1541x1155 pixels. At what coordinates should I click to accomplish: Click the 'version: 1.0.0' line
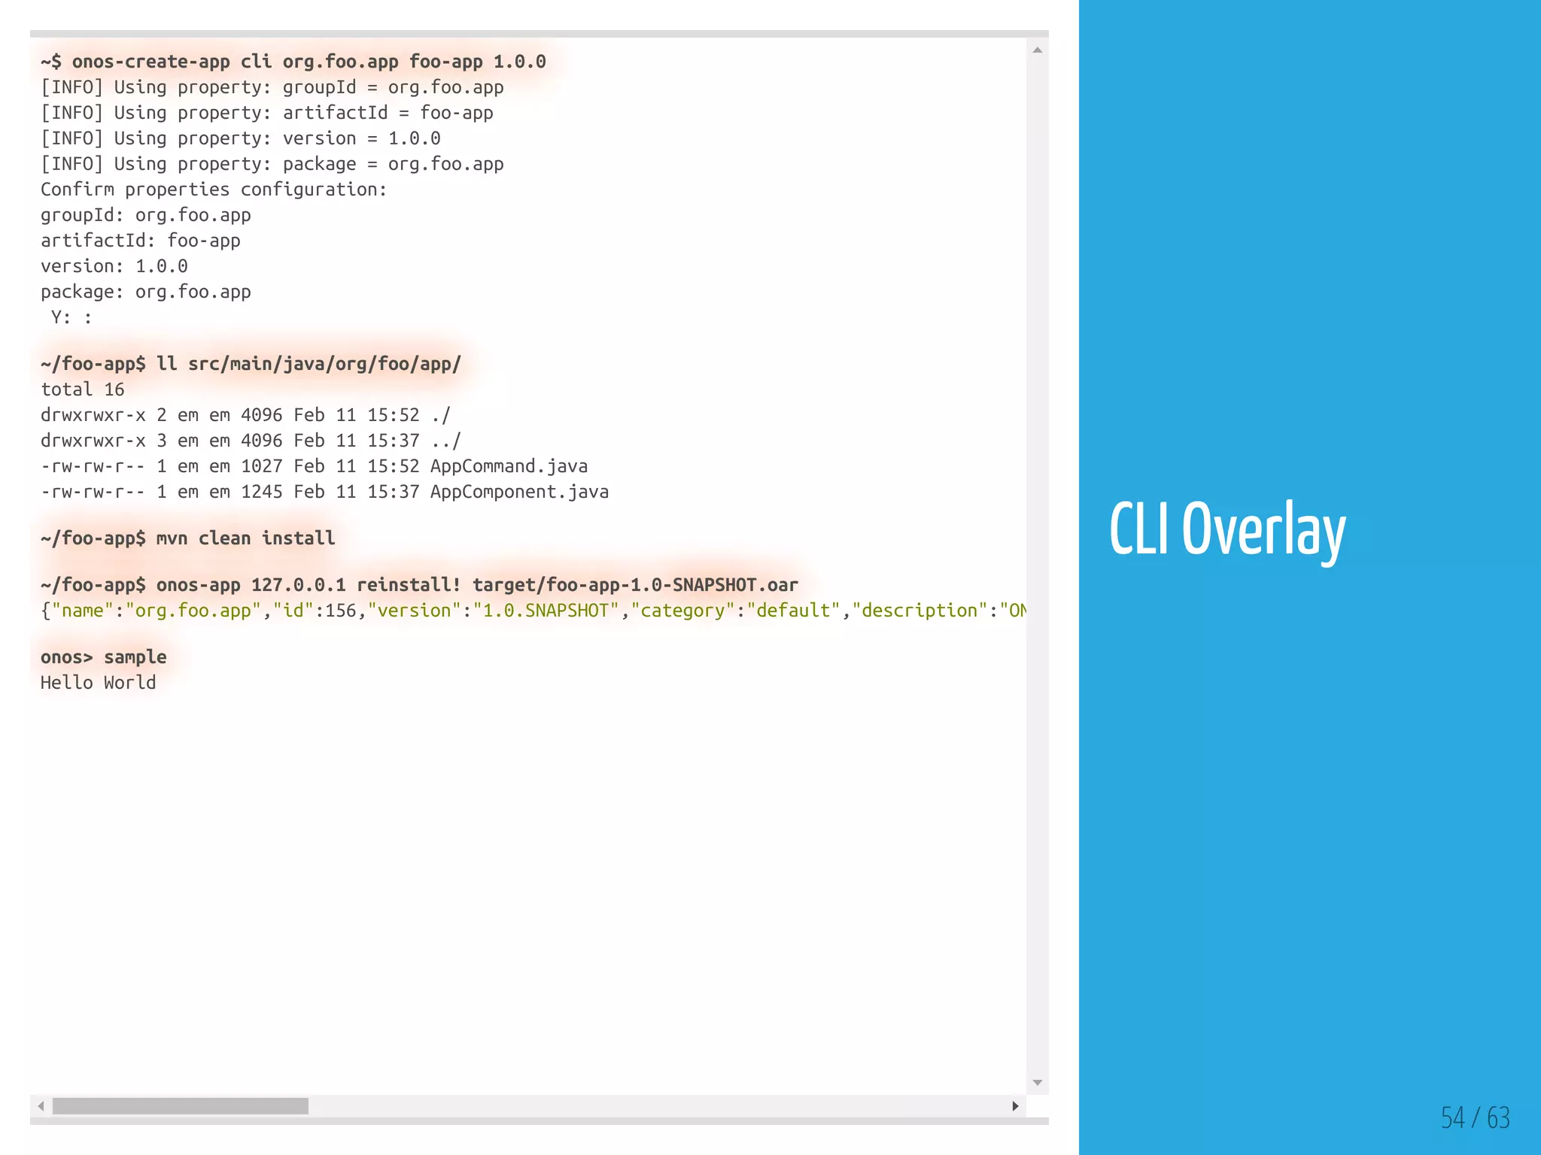114,266
